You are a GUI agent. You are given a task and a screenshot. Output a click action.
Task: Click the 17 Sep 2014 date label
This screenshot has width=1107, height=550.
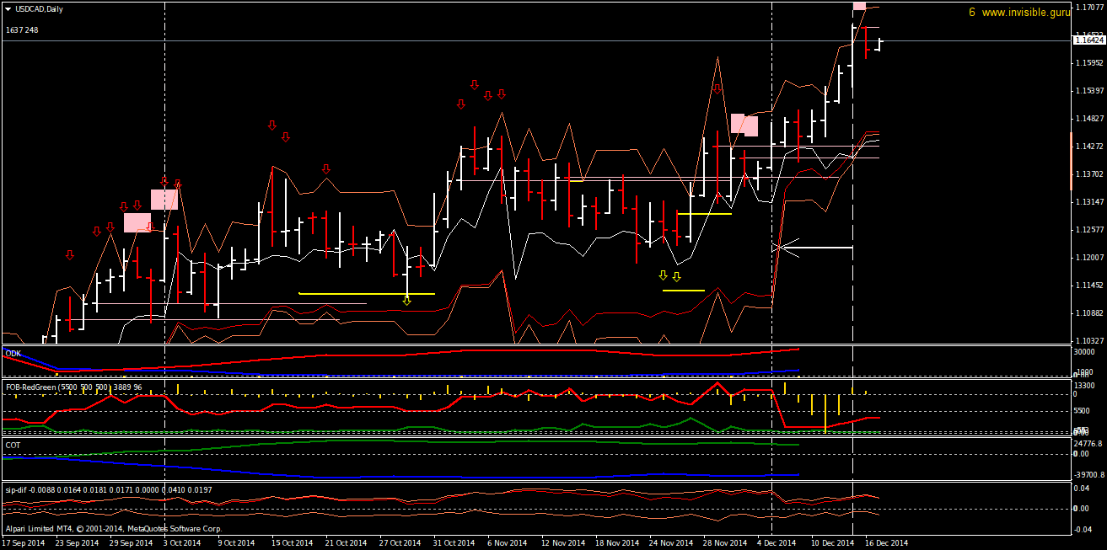pyautogui.click(x=23, y=543)
